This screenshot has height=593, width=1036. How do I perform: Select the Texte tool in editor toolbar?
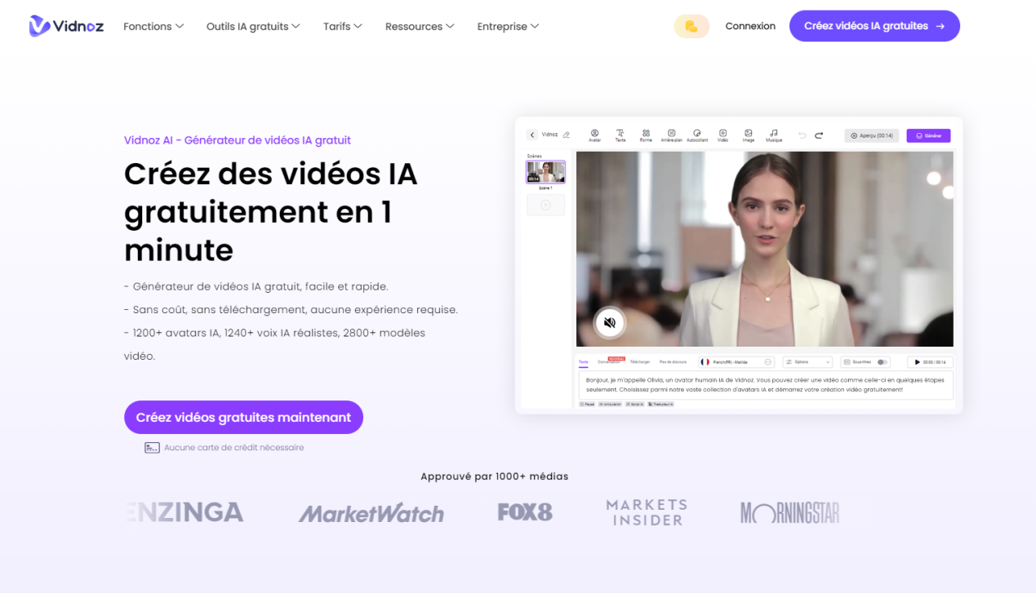click(620, 135)
